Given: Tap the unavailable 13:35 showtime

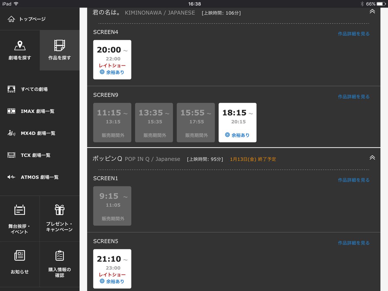Looking at the screenshot, I should pos(154,123).
